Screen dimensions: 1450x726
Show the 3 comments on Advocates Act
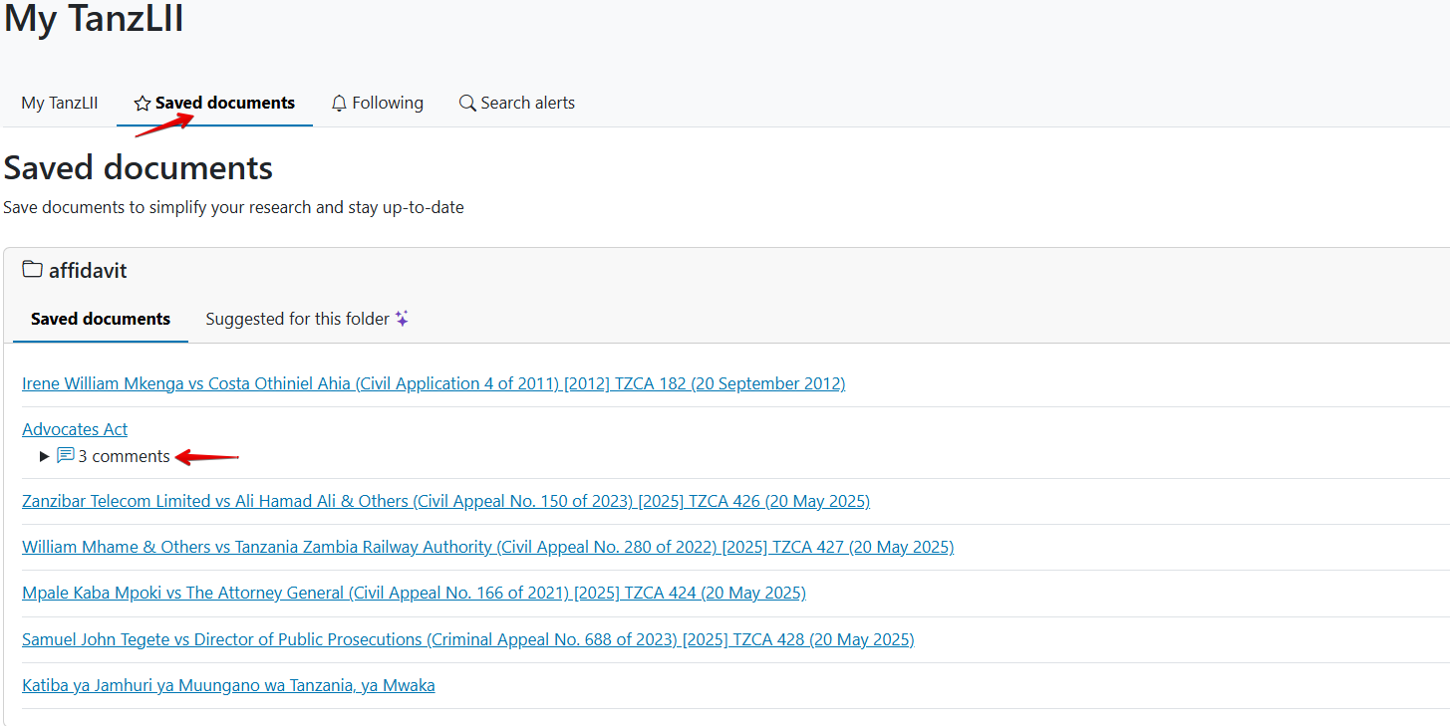point(124,456)
